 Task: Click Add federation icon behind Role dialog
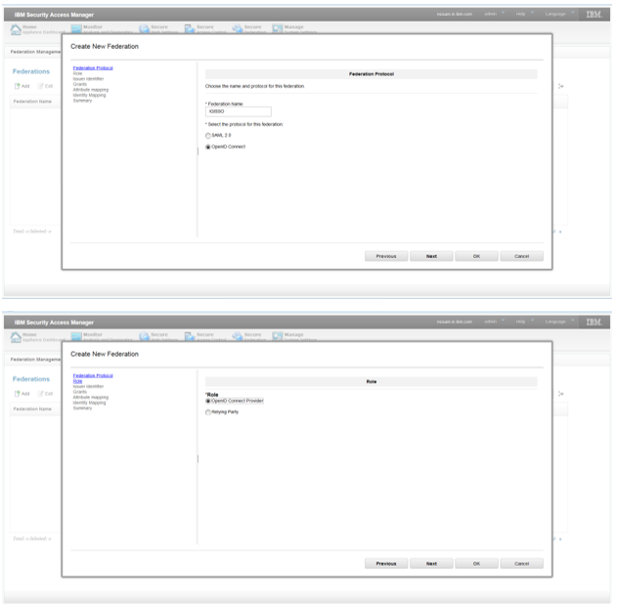(17, 394)
